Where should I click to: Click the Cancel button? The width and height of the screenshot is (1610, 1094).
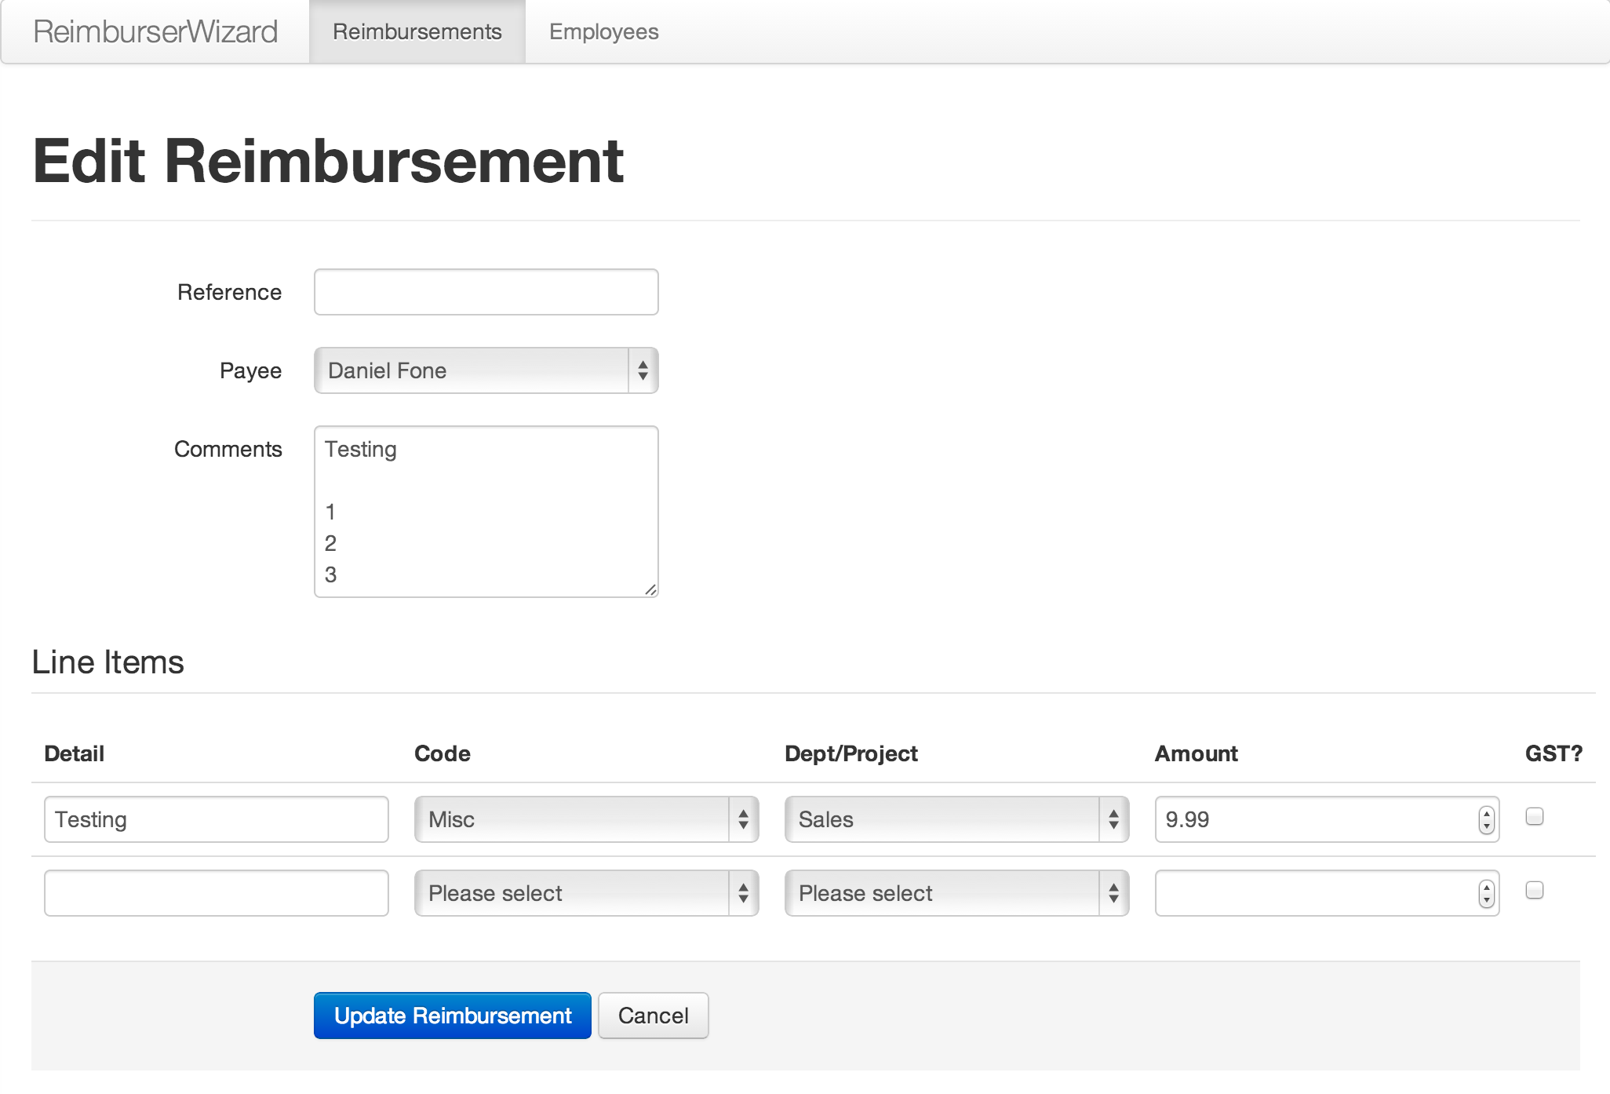tap(653, 1016)
